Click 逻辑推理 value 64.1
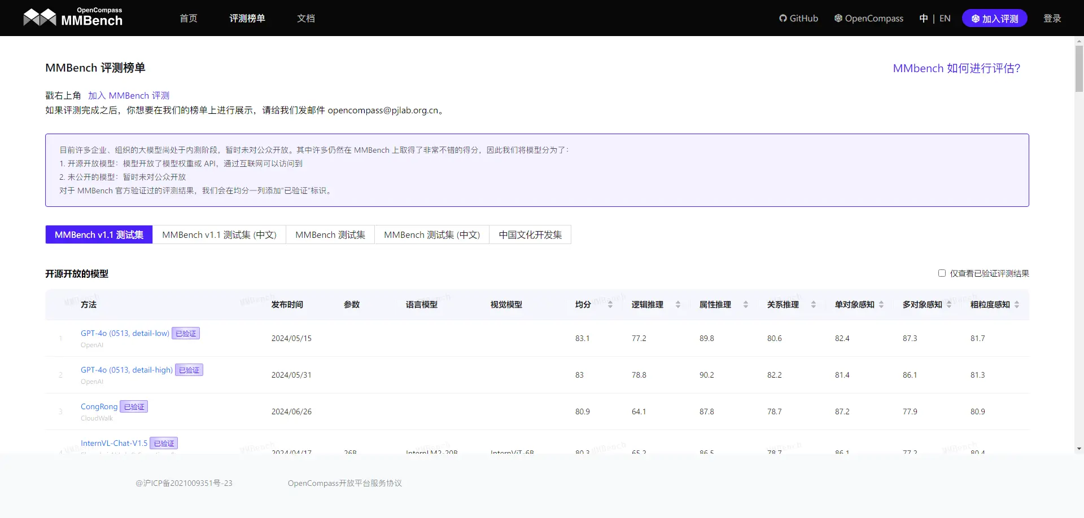 click(x=639, y=411)
